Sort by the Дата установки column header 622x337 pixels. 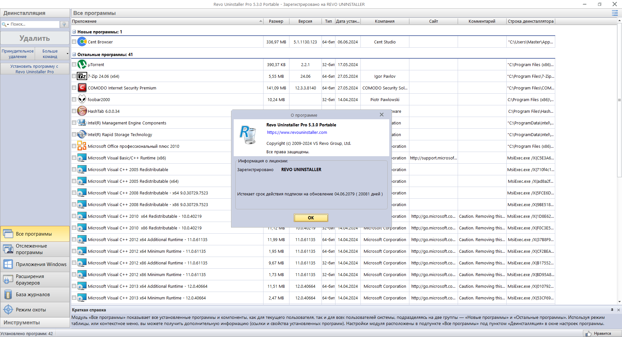click(348, 21)
